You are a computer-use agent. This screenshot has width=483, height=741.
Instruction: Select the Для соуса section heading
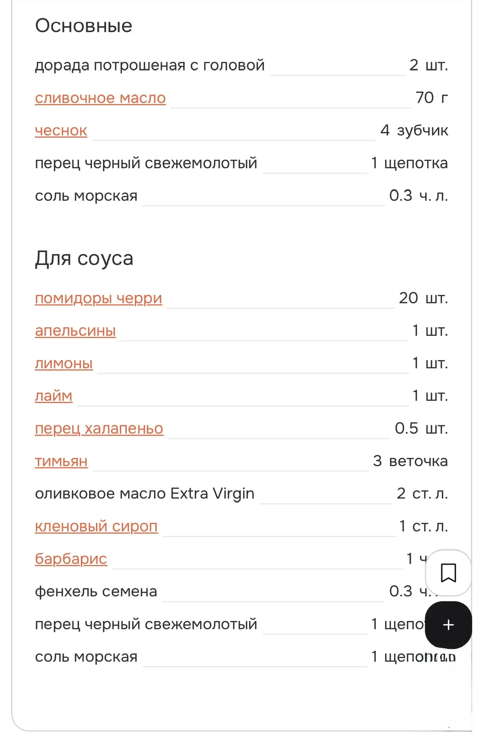(84, 258)
